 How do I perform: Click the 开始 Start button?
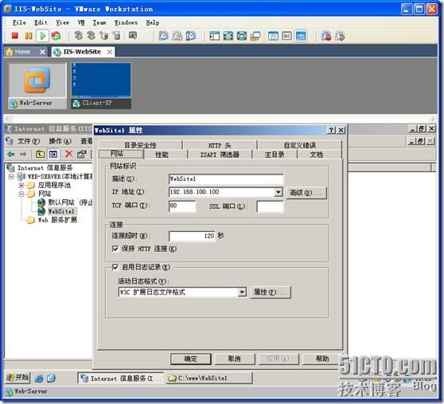[18, 378]
